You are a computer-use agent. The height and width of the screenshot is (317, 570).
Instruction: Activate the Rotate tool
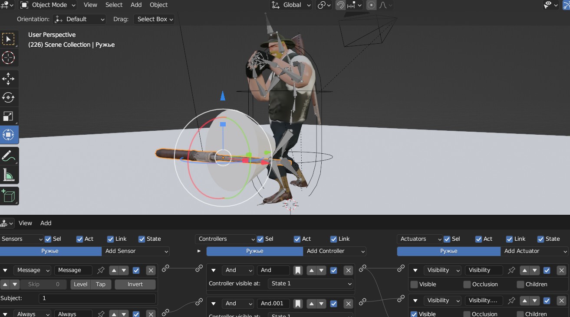pos(8,97)
